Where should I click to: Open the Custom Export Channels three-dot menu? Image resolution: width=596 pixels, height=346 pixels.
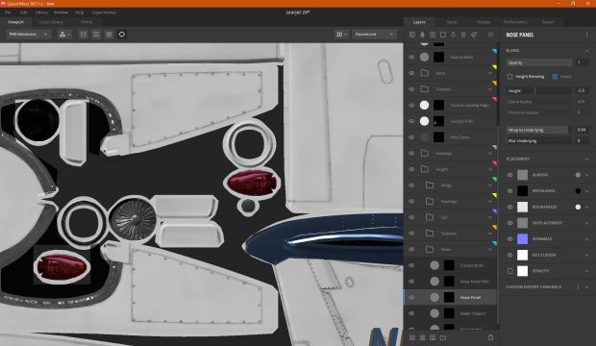pos(578,287)
